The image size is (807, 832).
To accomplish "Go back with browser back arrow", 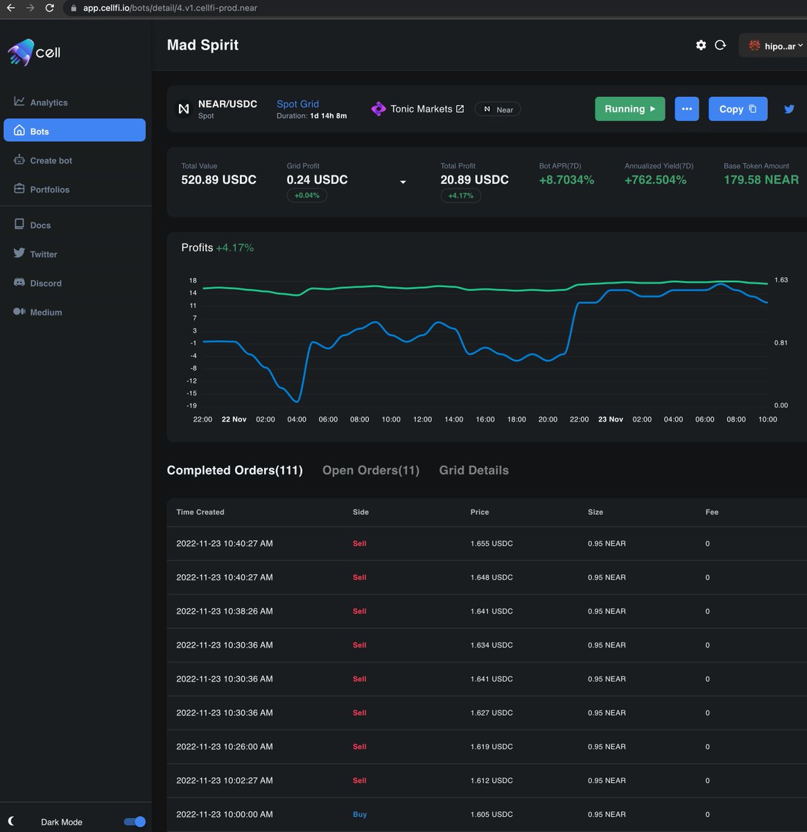I will coord(10,8).
